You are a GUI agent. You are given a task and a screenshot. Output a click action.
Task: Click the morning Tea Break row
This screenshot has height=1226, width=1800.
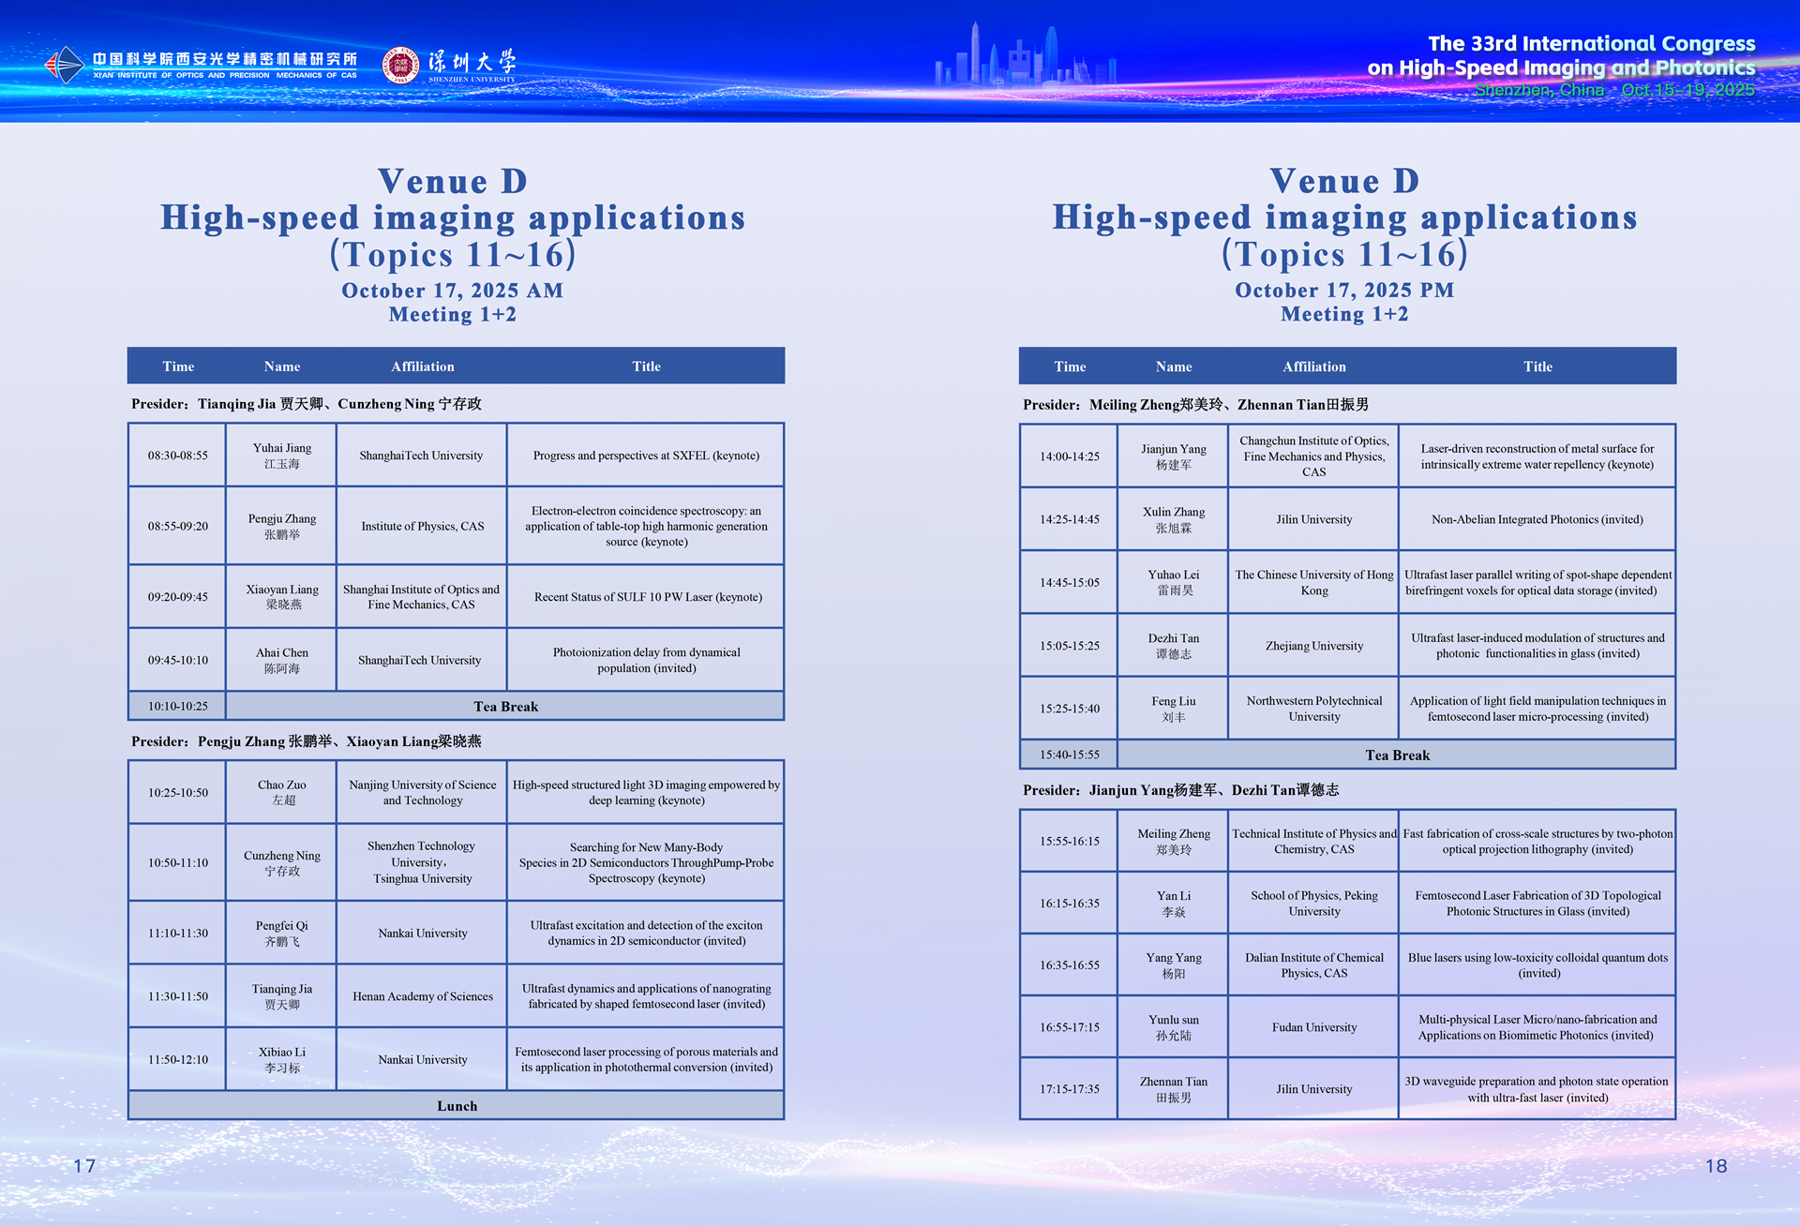505,707
